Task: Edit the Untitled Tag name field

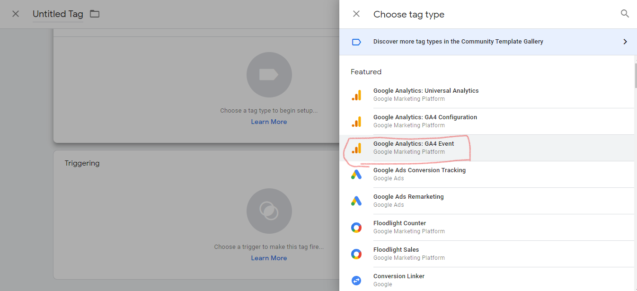Action: 58,14
